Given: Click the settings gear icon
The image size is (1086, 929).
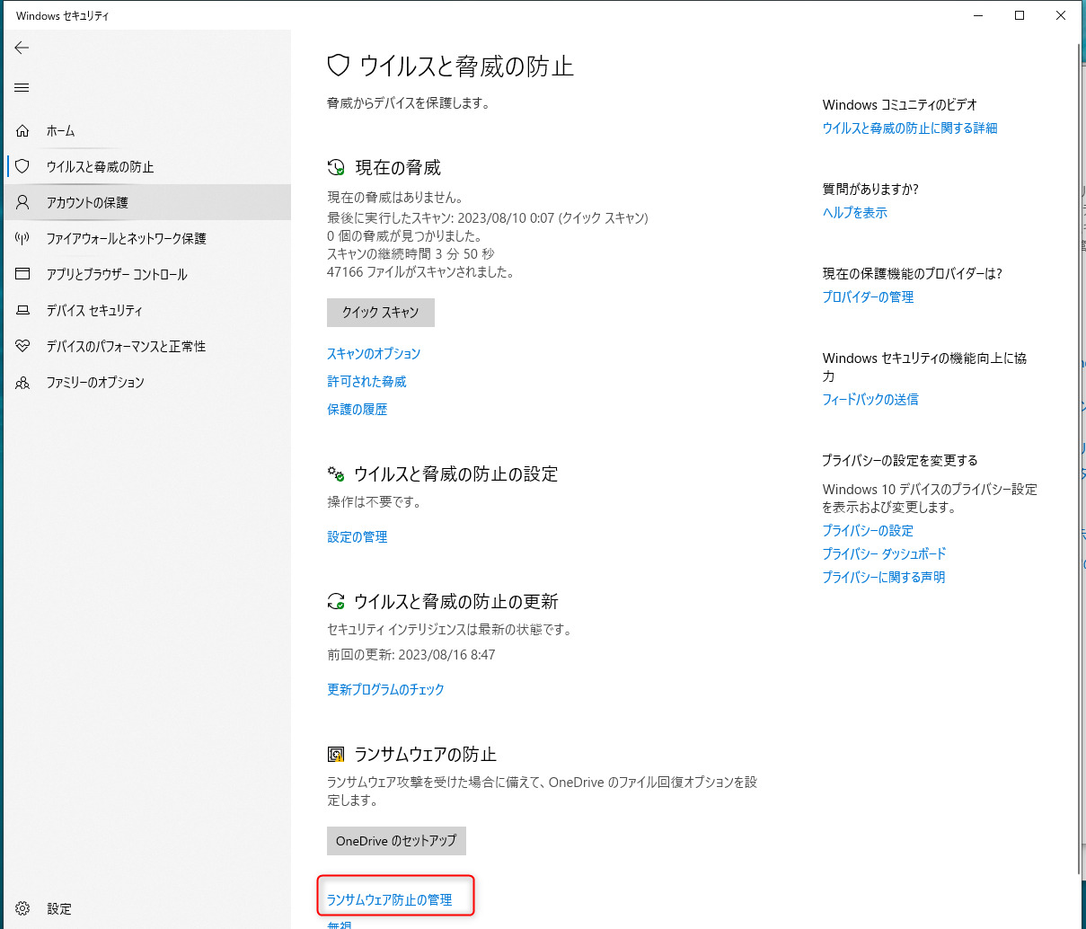Looking at the screenshot, I should tap(22, 908).
